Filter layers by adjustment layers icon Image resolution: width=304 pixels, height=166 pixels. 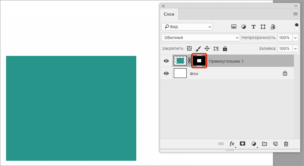(x=244, y=27)
